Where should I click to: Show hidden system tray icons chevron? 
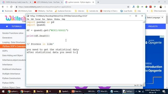coord(136,91)
